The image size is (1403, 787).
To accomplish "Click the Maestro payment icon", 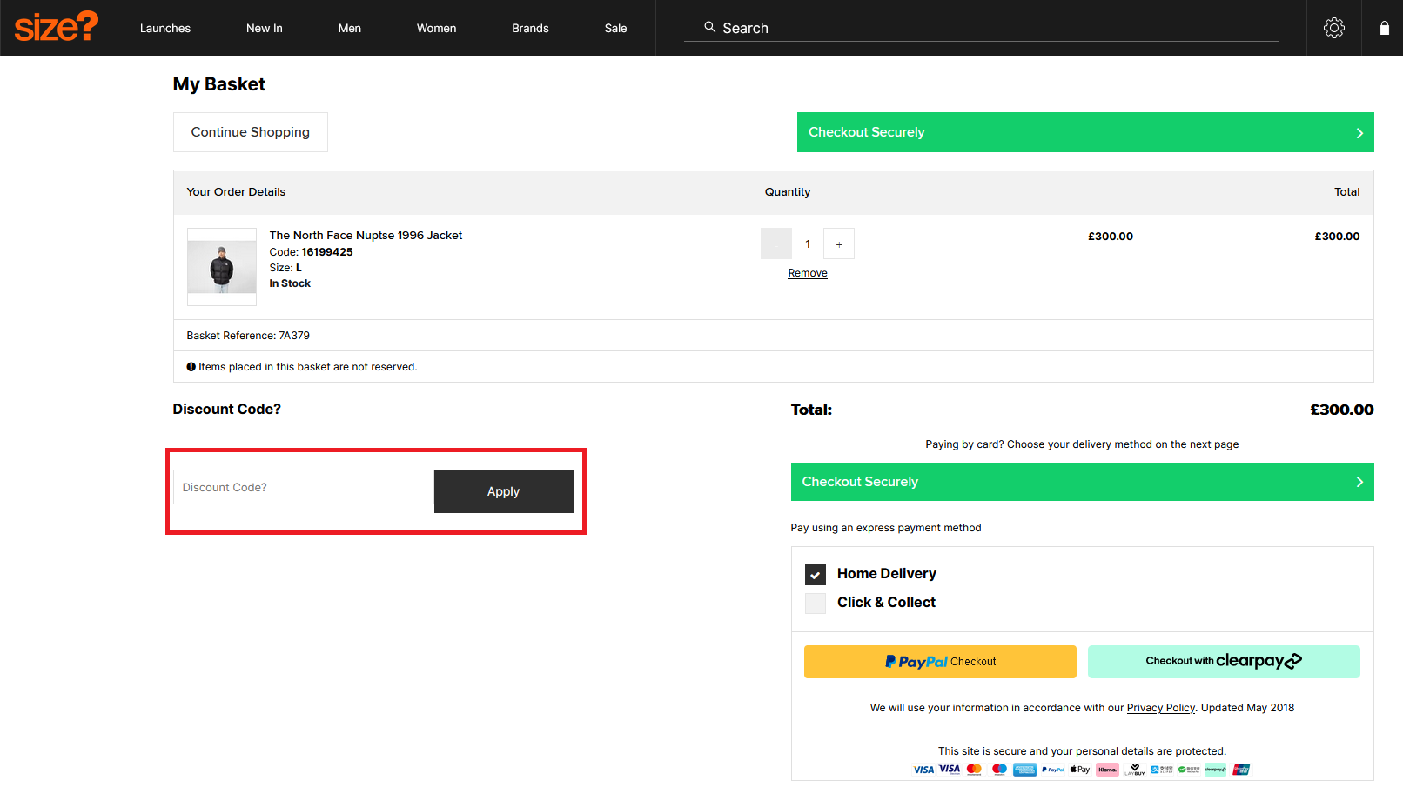I will (x=999, y=770).
